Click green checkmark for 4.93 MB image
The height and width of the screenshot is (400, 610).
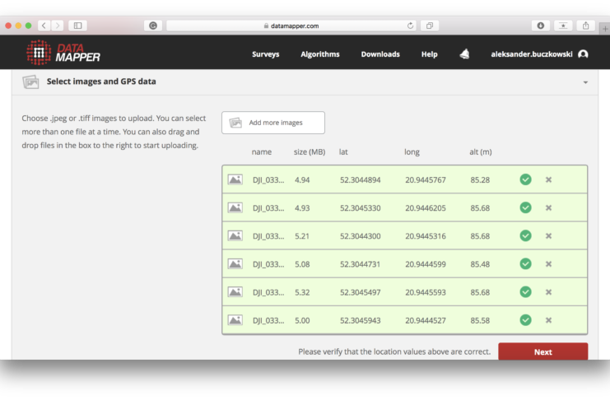(x=525, y=207)
